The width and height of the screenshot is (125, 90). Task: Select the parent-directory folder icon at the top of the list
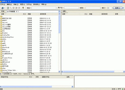pyautogui.click(x=1, y=16)
